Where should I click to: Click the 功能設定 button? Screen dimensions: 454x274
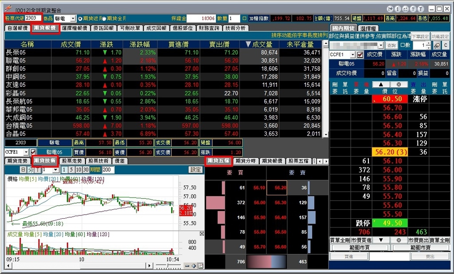click(440, 36)
